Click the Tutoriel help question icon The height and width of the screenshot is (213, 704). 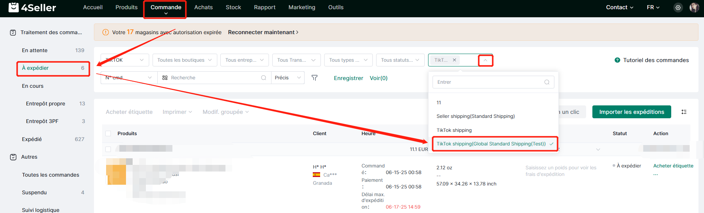[617, 60]
